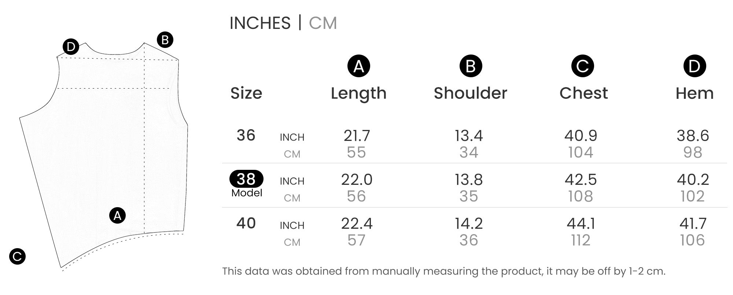
Task: Click the A Length circle in table header
Action: (x=358, y=66)
